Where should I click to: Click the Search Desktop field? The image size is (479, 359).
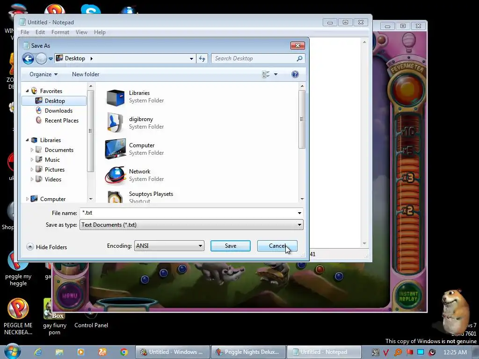258,58
